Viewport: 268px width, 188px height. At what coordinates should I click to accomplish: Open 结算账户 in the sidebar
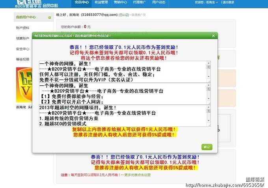click(x=22, y=39)
